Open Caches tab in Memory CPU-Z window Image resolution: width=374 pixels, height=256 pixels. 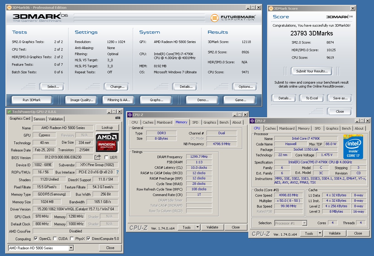(x=148, y=122)
